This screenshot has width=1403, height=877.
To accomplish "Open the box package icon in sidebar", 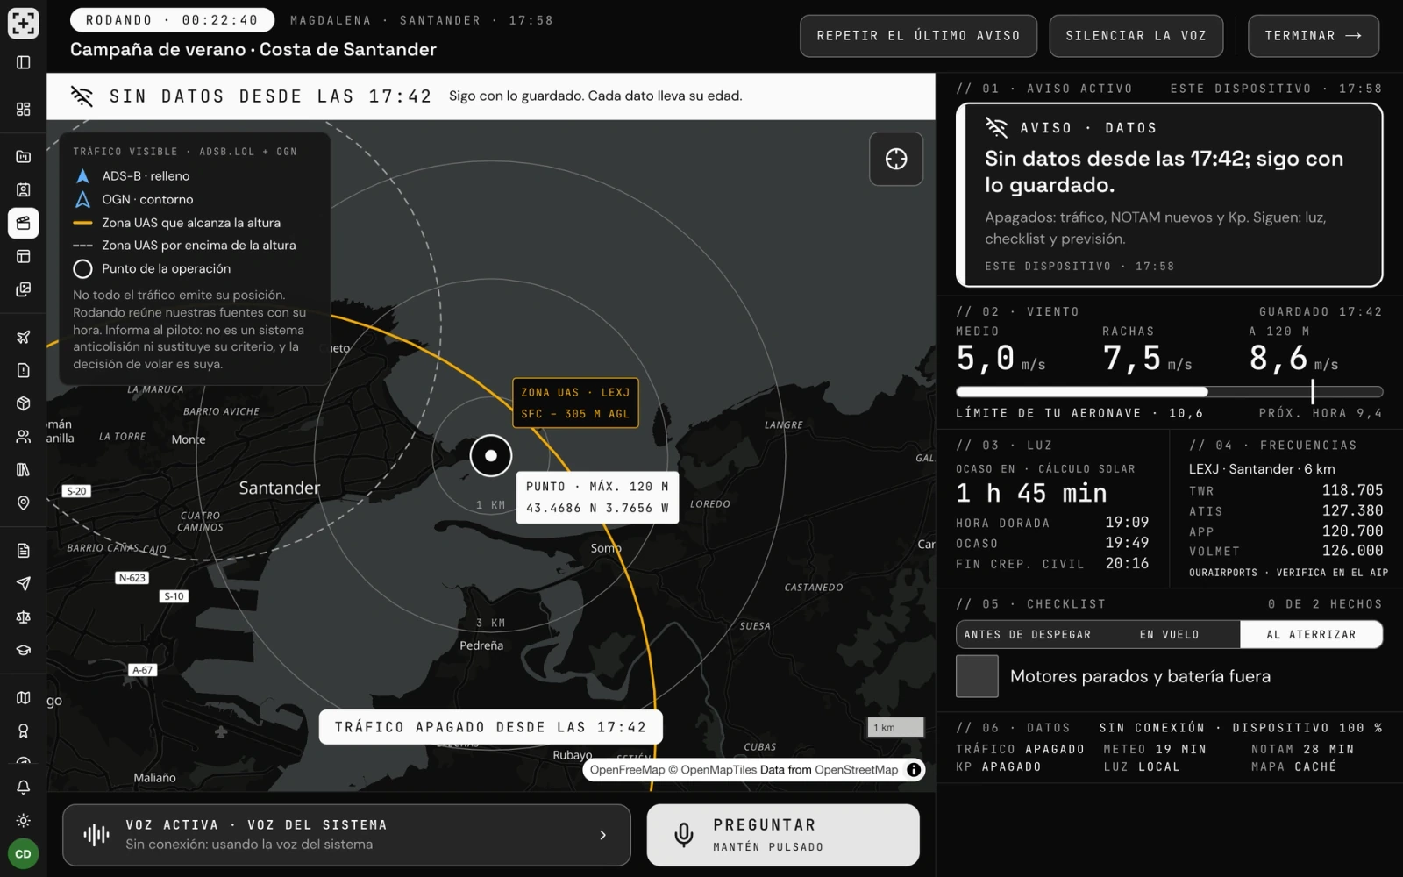I will click(x=24, y=403).
